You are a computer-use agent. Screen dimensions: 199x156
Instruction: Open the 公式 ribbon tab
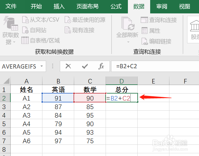pos(116,6)
